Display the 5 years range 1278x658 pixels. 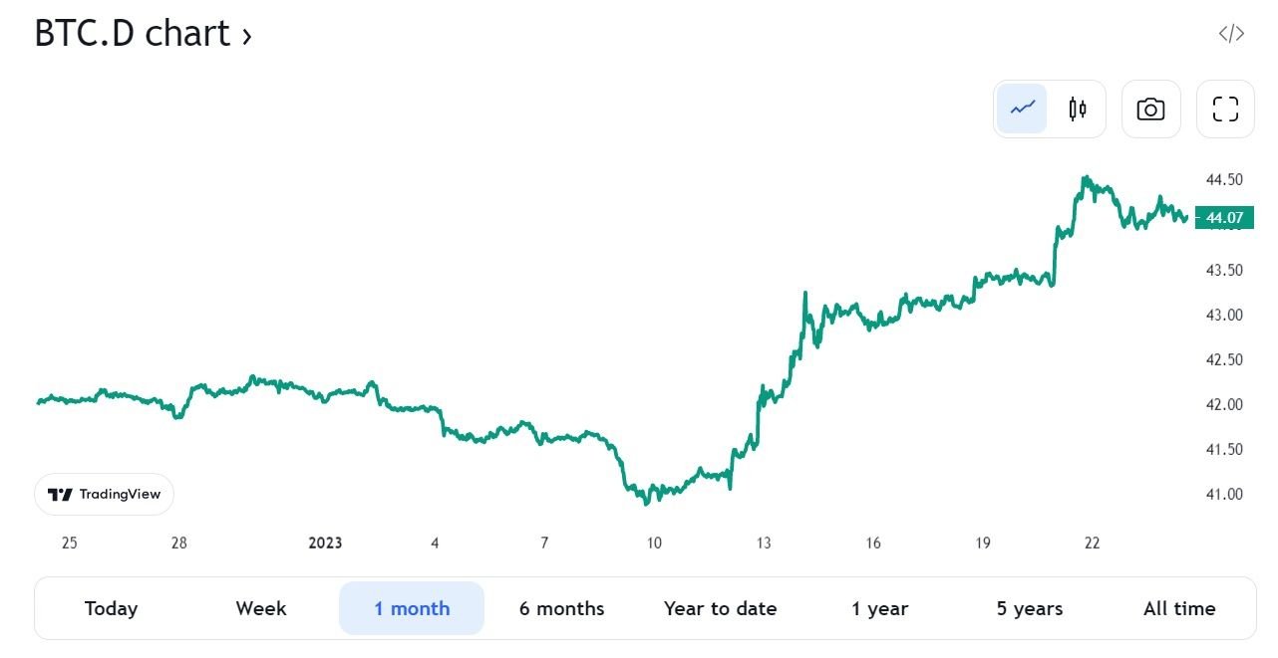click(x=1029, y=608)
